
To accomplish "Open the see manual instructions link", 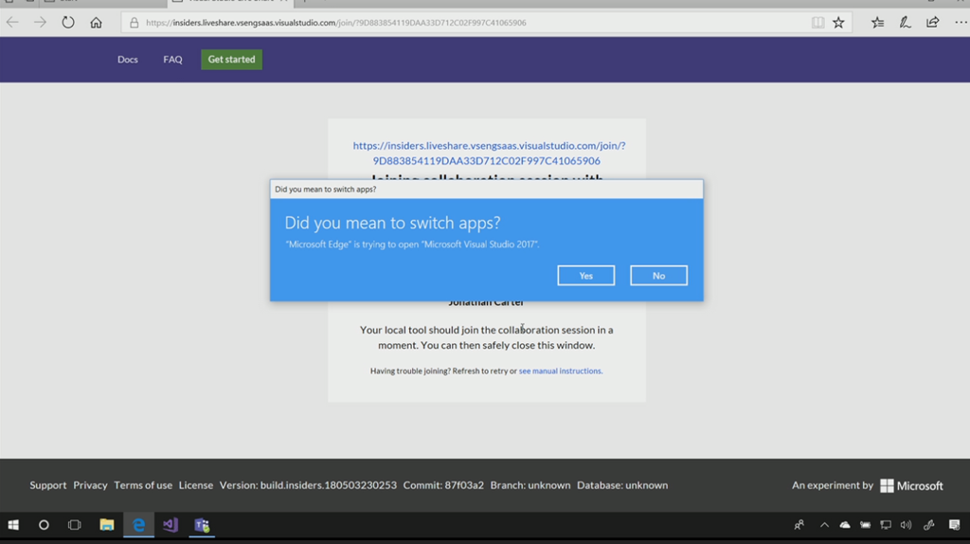I will [x=561, y=371].
